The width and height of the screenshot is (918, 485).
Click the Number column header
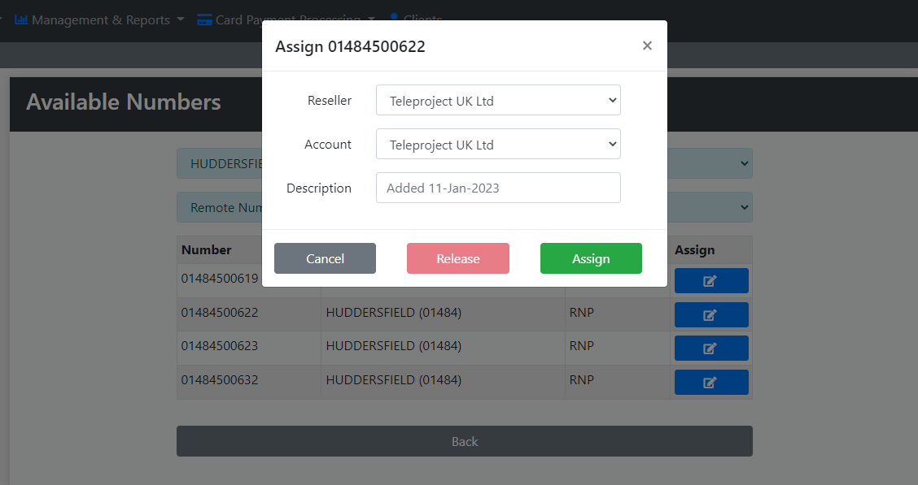pyautogui.click(x=206, y=250)
